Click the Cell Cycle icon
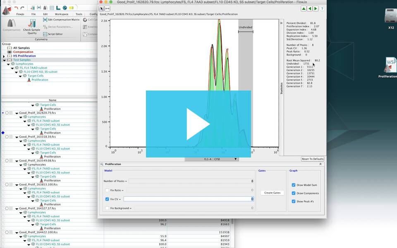 [85, 19]
